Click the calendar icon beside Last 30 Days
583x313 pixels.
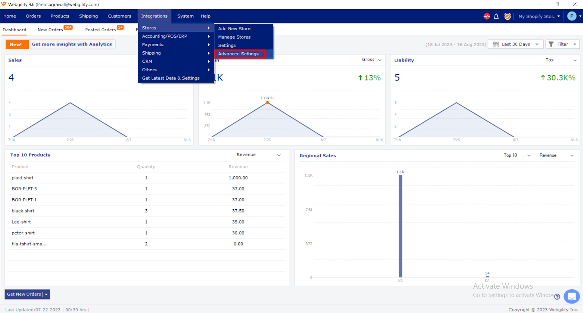point(496,44)
